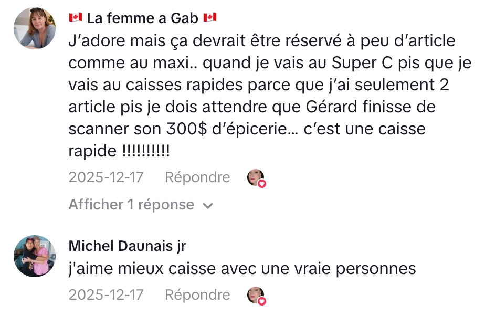Click Michel's comment text about caisse
The width and height of the screenshot is (485, 316).
pos(242,269)
